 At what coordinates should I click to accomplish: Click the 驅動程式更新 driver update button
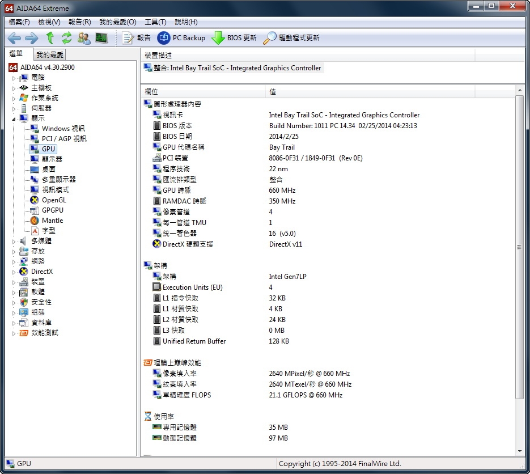(291, 38)
